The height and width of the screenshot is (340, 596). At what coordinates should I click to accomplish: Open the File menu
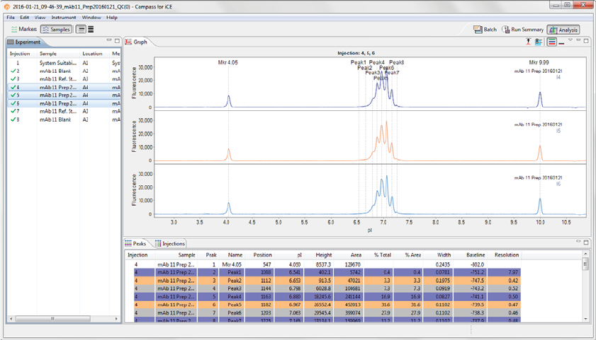pos(11,17)
